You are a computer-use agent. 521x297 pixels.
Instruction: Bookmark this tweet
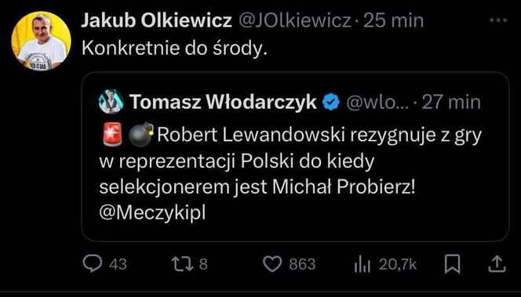pyautogui.click(x=452, y=264)
